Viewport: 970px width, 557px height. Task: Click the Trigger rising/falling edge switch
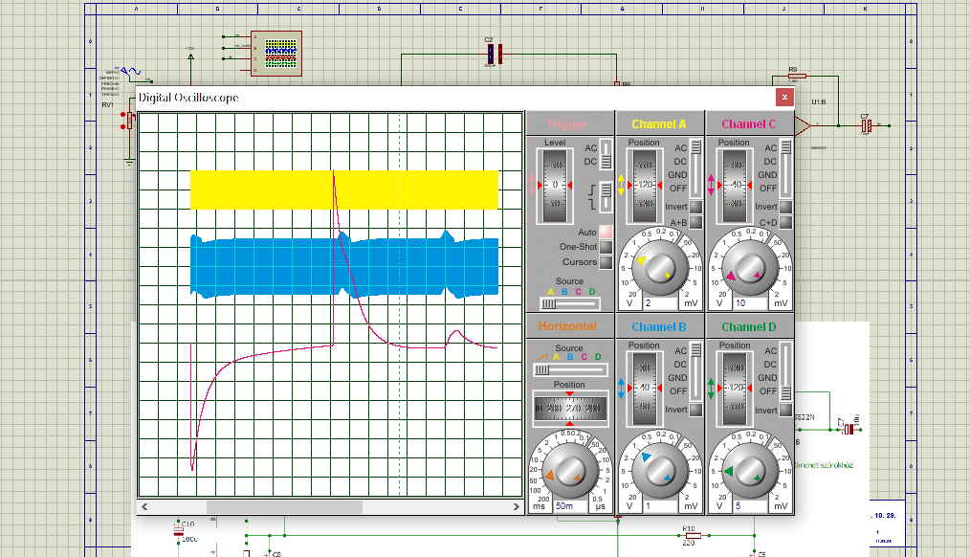coord(606,196)
